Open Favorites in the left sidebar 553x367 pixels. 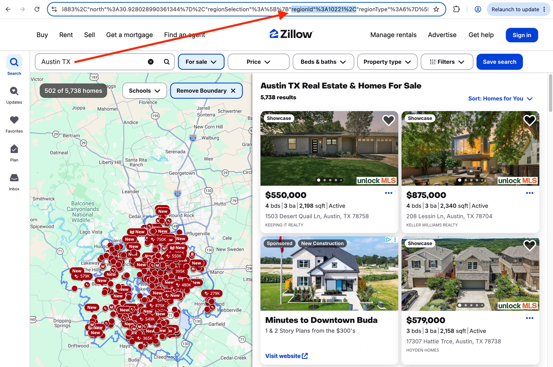14,124
